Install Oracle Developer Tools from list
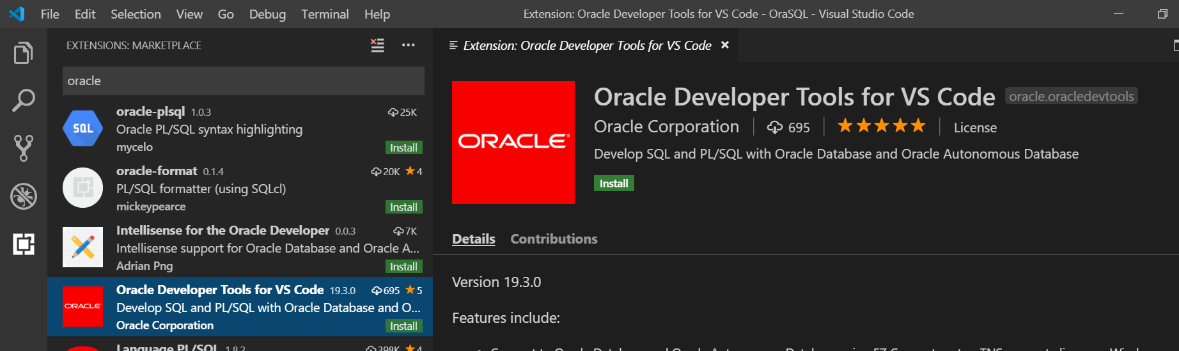Image resolution: width=1179 pixels, height=351 pixels. (x=403, y=326)
